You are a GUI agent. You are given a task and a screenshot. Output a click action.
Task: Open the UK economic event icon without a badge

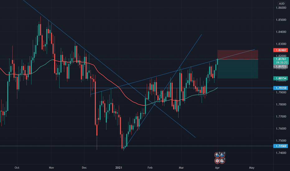tap(217, 161)
